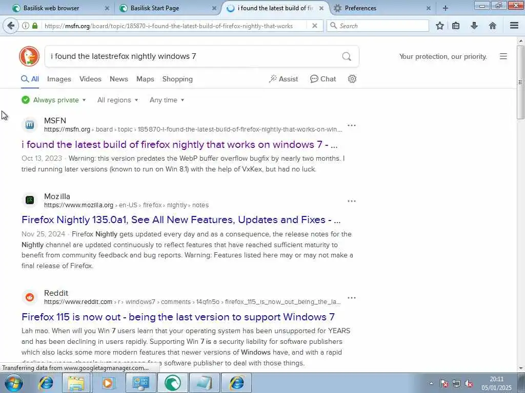Open a new tab with plus button

coord(446,8)
